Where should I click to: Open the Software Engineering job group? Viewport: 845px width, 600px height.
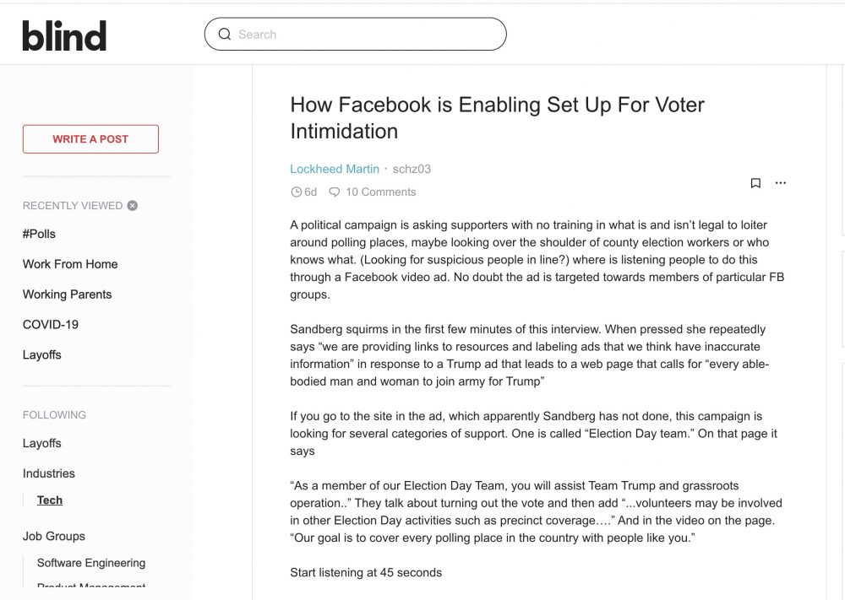pos(91,563)
